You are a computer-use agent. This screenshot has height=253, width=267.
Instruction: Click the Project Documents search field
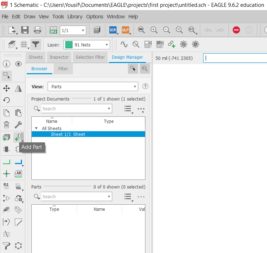(x=74, y=109)
